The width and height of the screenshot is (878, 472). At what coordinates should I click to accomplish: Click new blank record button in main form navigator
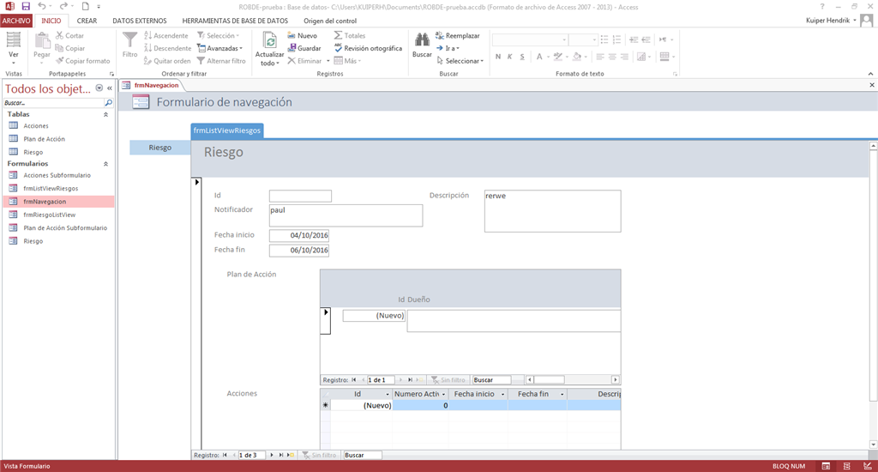coord(291,455)
